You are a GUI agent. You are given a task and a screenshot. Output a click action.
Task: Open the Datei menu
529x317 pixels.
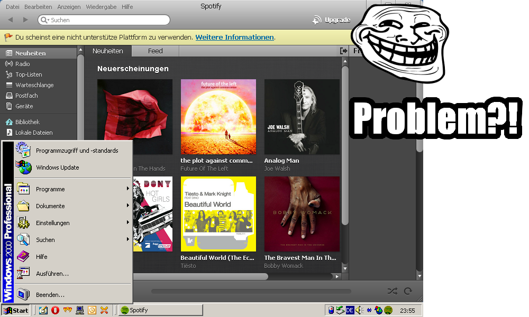click(13, 7)
